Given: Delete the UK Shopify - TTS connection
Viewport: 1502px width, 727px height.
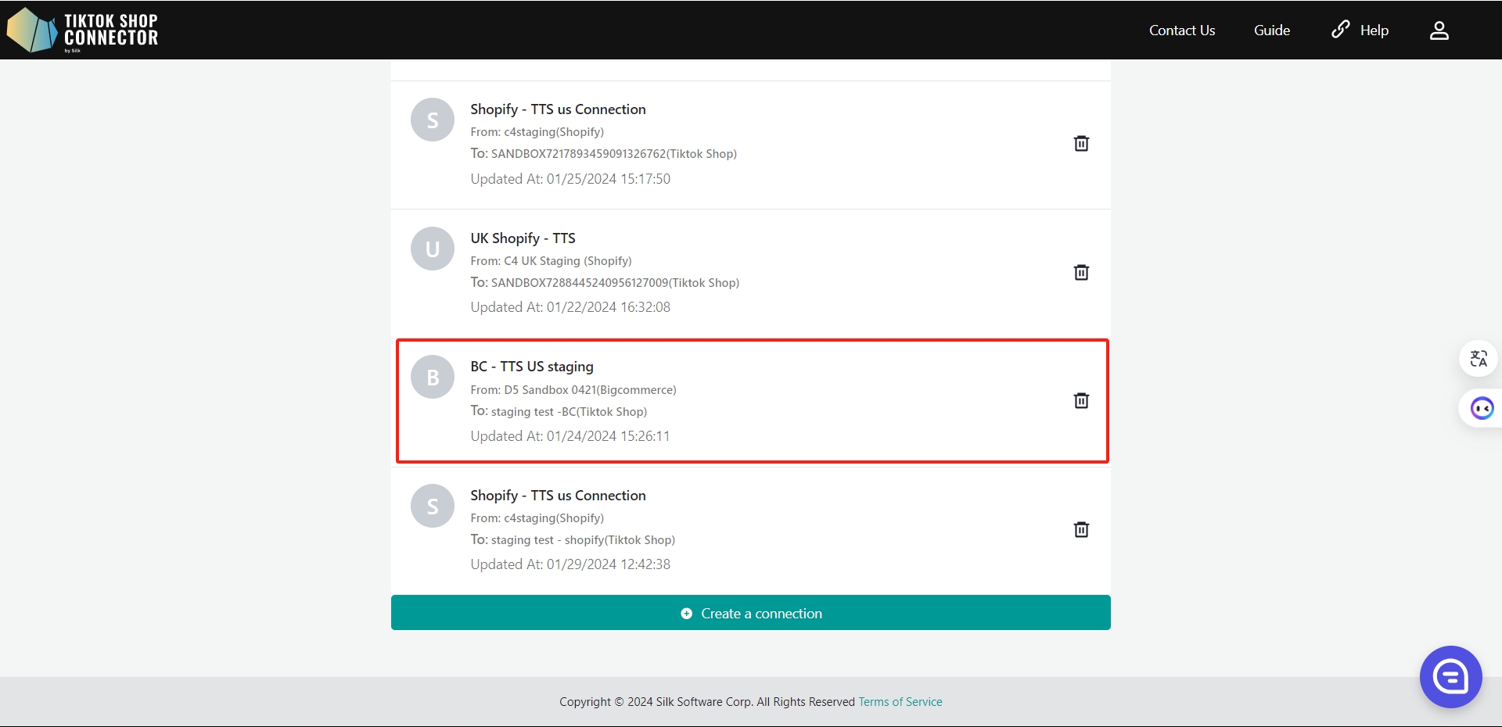Looking at the screenshot, I should pyautogui.click(x=1081, y=272).
